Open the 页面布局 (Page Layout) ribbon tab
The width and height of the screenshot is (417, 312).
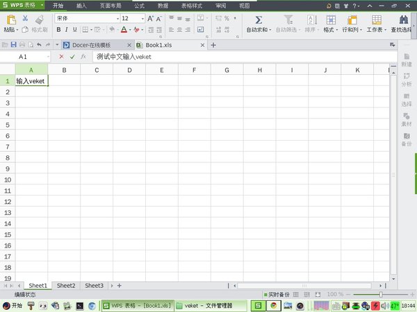tap(111, 6)
